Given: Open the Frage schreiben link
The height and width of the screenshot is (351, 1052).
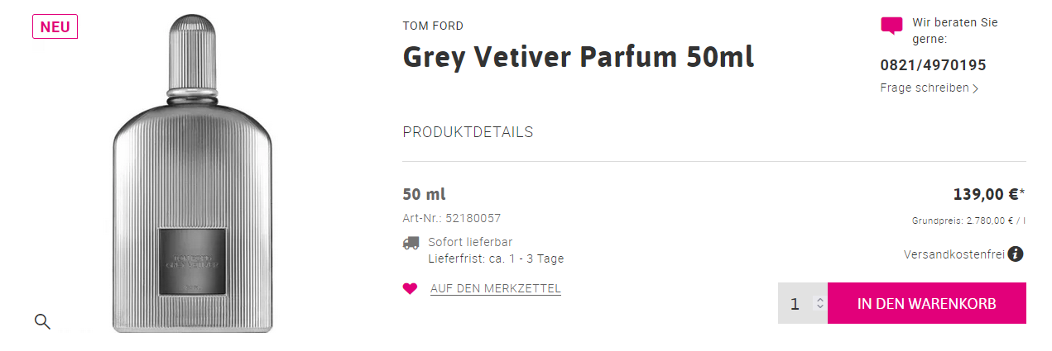Looking at the screenshot, I should point(924,88).
